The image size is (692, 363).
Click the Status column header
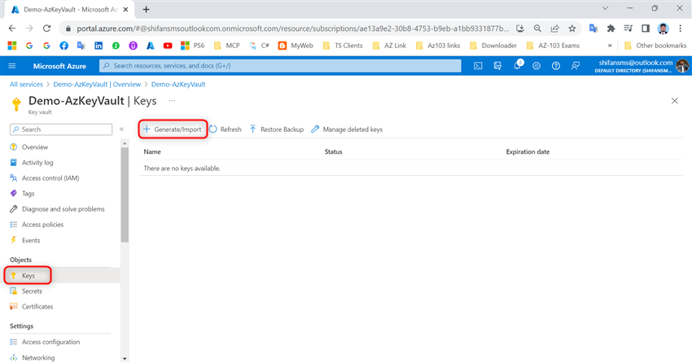click(x=333, y=151)
